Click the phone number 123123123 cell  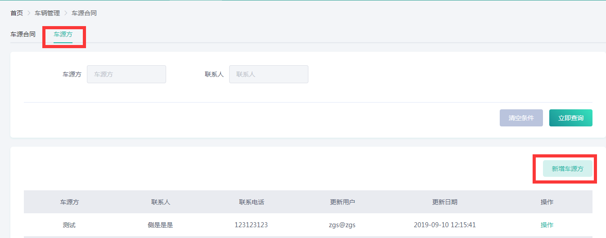[251, 225]
